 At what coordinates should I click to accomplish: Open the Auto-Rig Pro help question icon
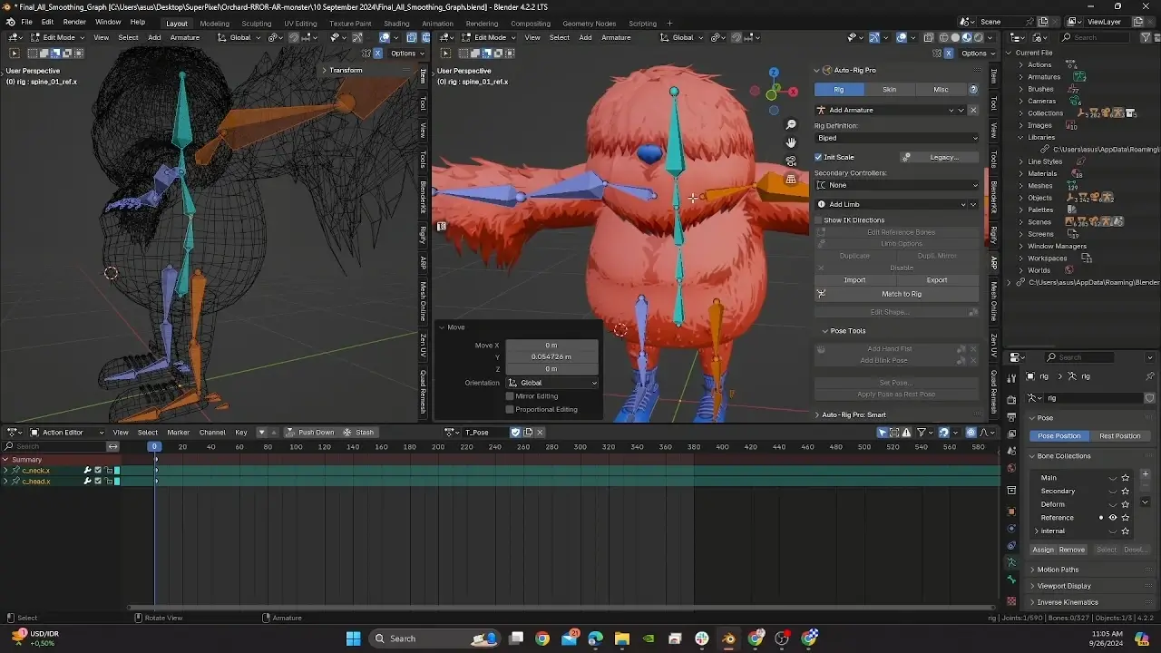coord(973,90)
